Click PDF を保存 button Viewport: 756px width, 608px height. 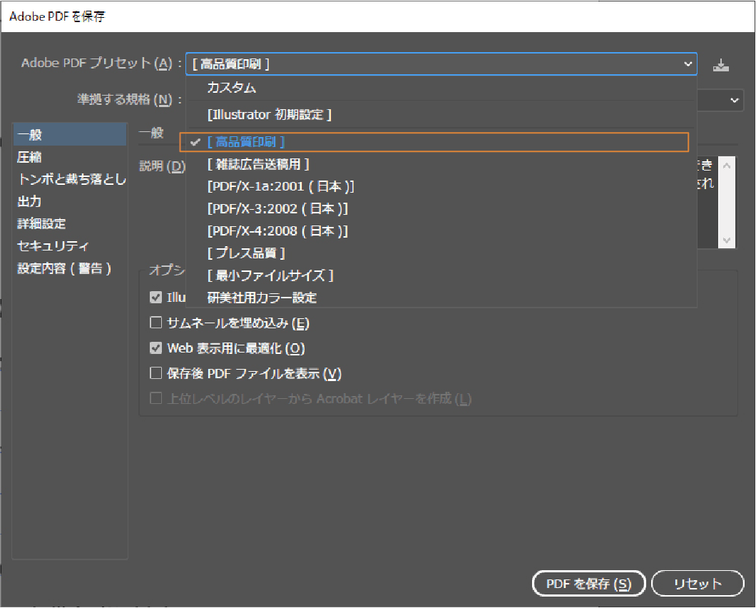coord(588,584)
